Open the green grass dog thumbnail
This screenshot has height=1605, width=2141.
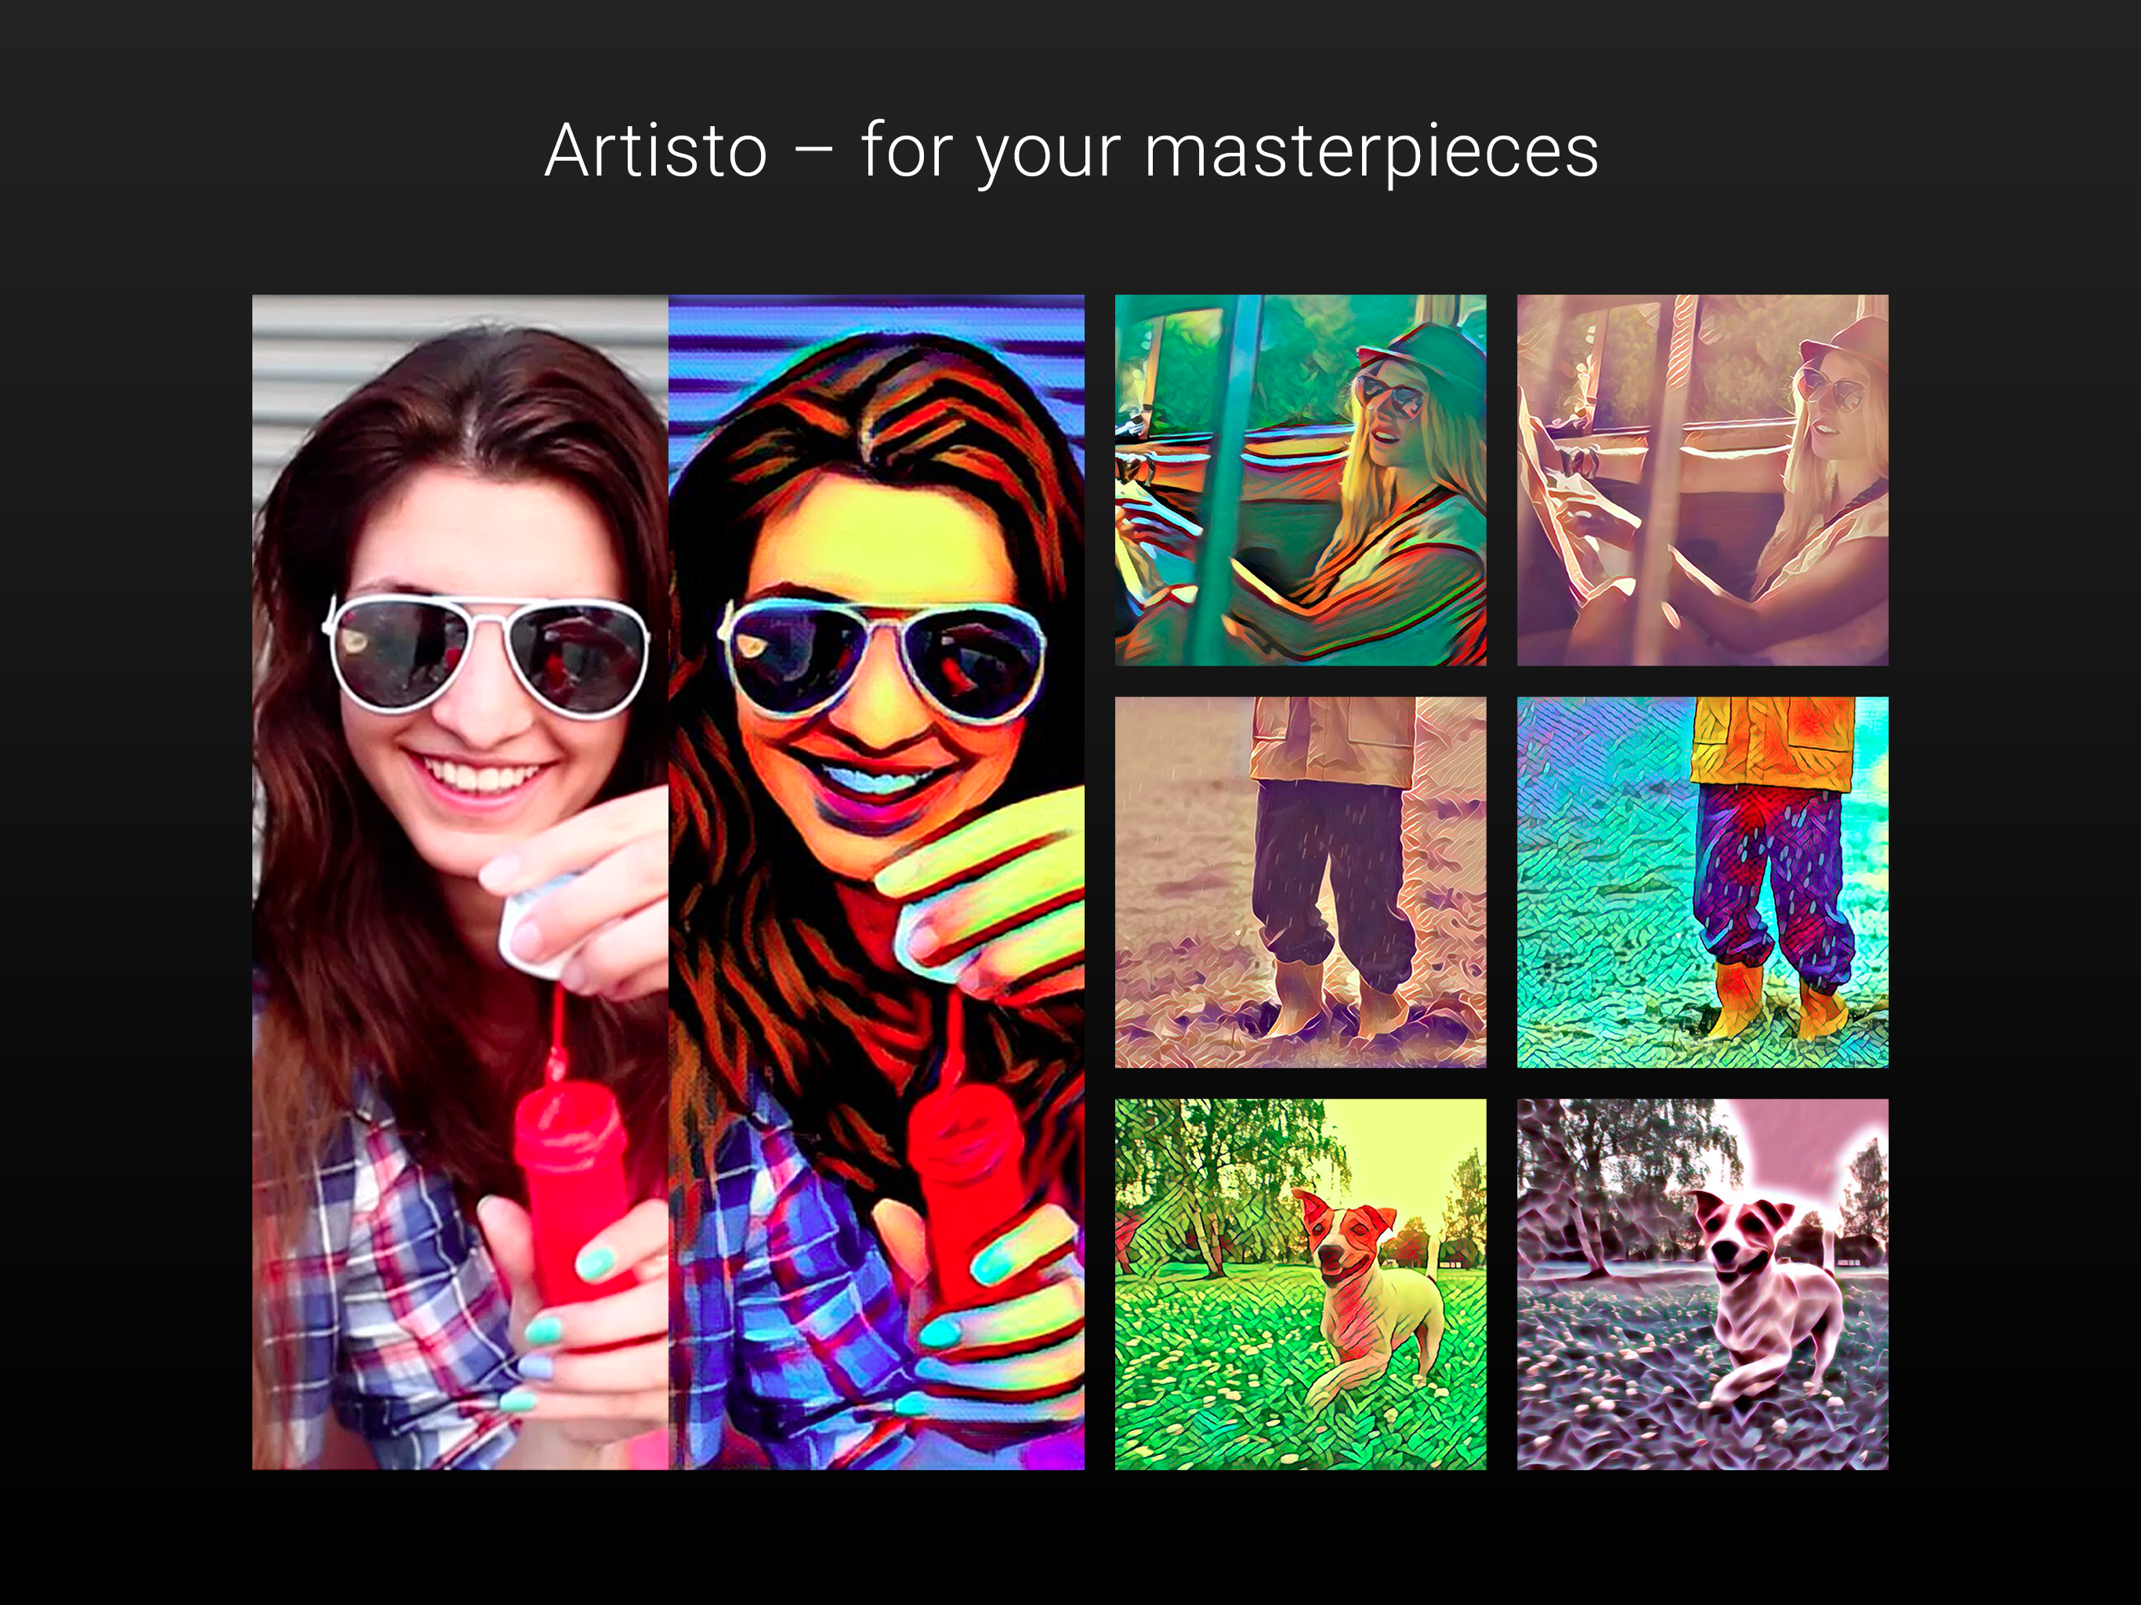point(1300,1284)
